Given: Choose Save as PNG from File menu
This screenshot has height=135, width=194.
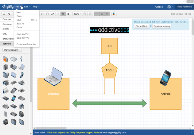Looking at the screenshot, I should (22, 38).
